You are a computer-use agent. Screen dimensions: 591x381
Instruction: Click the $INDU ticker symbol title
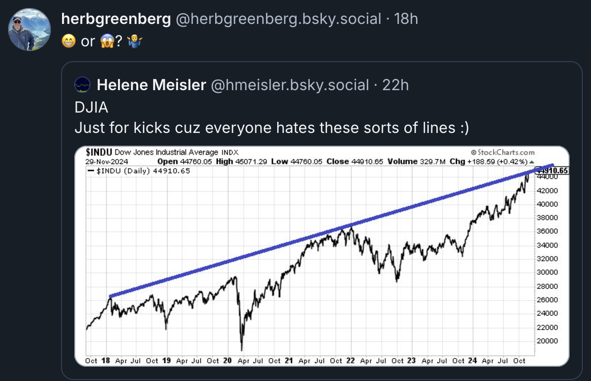tap(99, 152)
